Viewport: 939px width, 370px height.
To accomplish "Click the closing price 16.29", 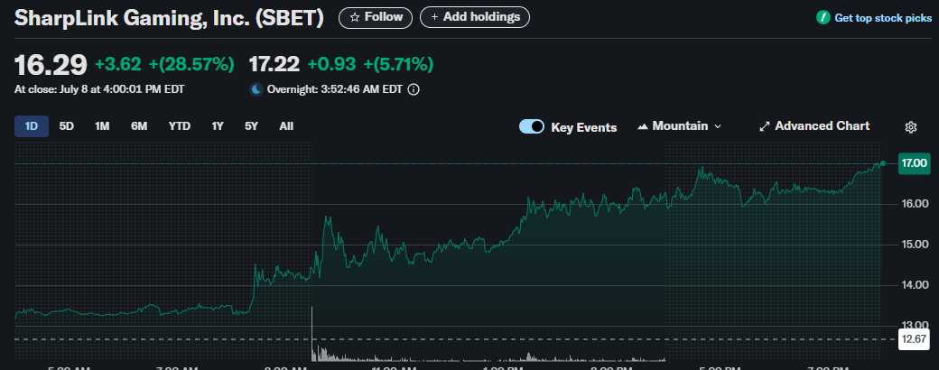I will click(51, 65).
